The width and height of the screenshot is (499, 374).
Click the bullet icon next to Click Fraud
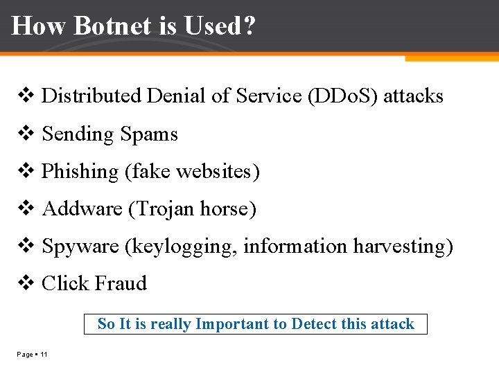point(26,283)
